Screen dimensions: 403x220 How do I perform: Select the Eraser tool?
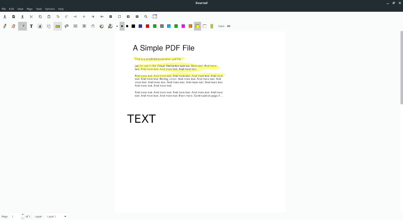pyautogui.click(x=13, y=26)
